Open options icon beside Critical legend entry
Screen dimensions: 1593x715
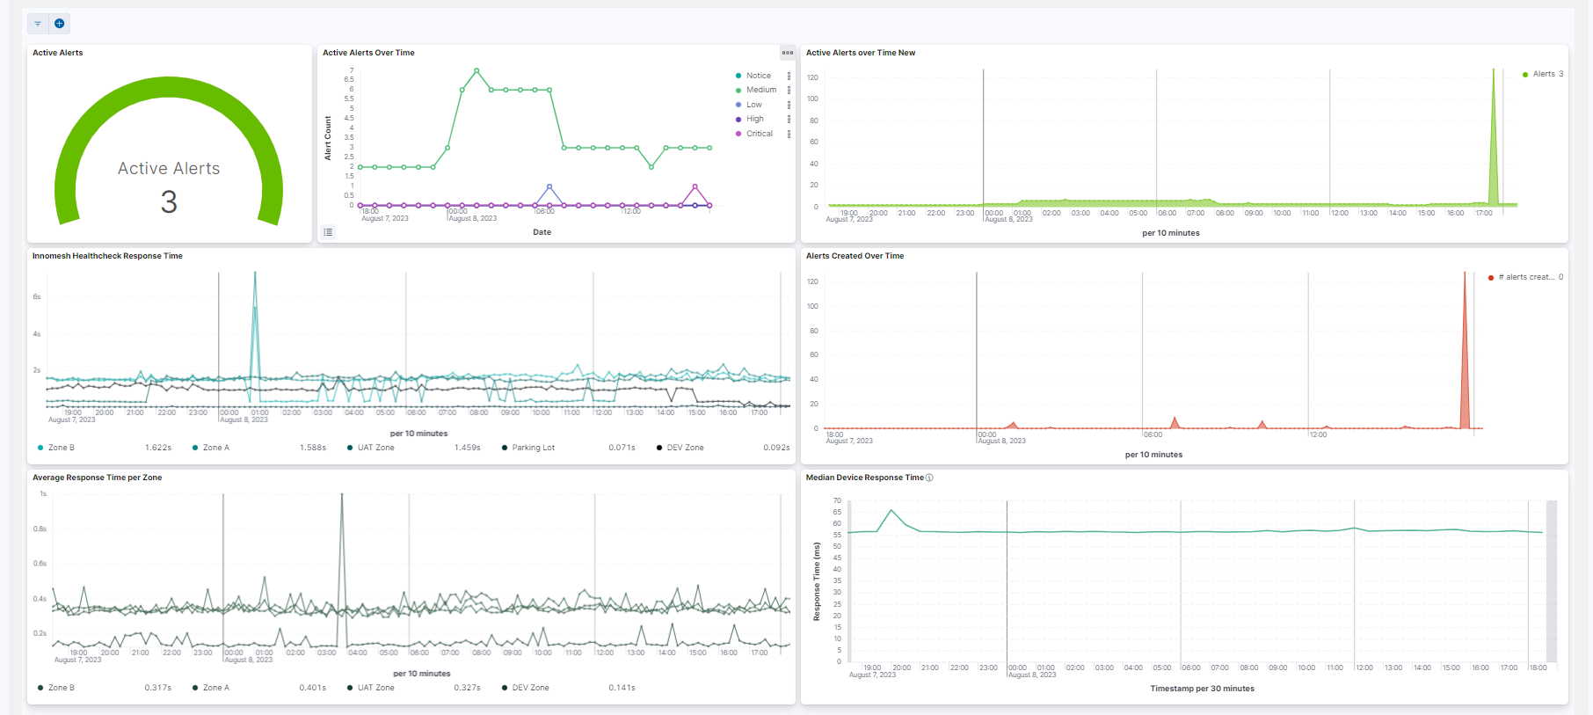(x=789, y=134)
